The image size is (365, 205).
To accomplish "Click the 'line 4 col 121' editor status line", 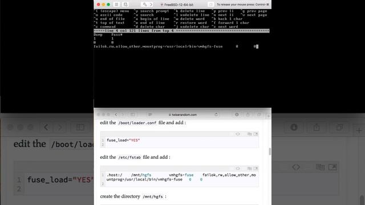I will coord(181,31).
